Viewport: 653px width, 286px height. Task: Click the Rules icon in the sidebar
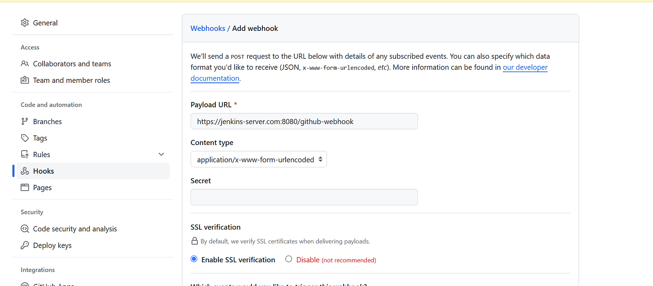(x=25, y=154)
